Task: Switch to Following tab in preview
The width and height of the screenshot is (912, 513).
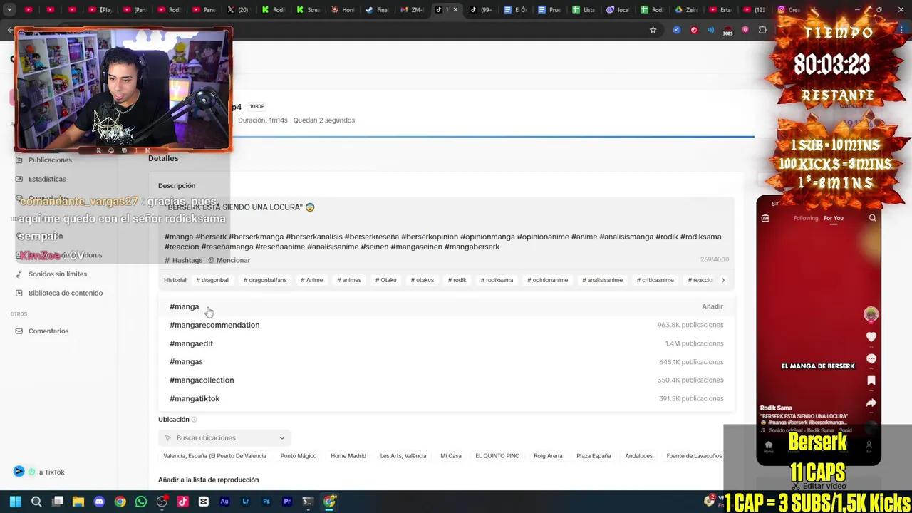Action: pyautogui.click(x=806, y=218)
